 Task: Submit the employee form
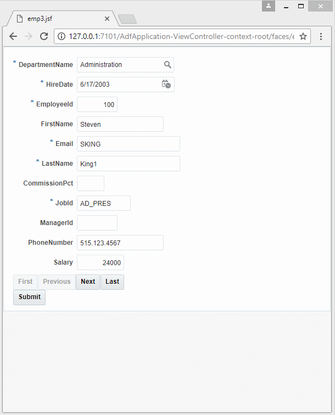click(x=30, y=297)
